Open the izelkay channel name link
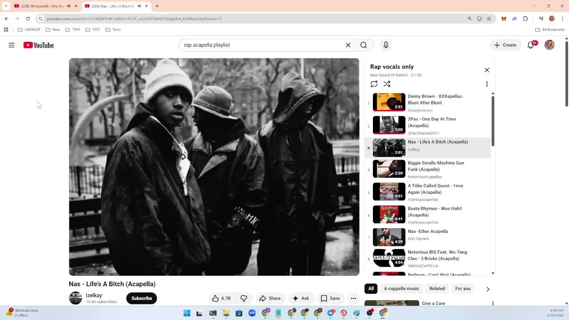 [x=94, y=295]
